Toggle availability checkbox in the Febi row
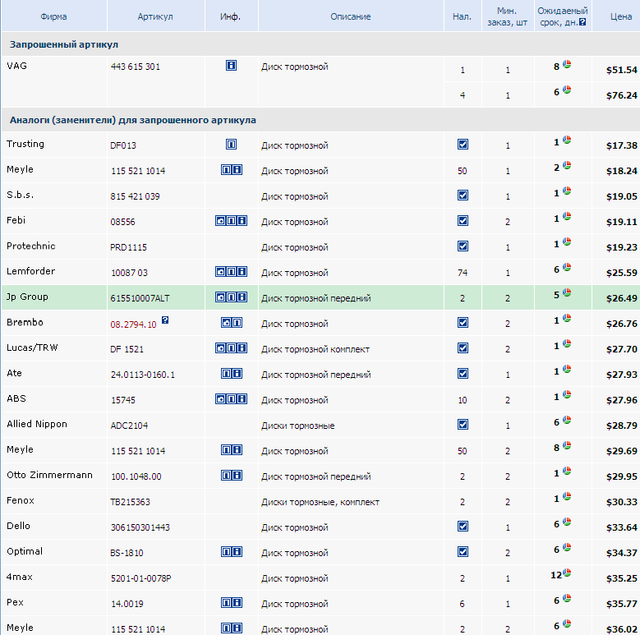Screen dimensions: 640x635 (463, 220)
